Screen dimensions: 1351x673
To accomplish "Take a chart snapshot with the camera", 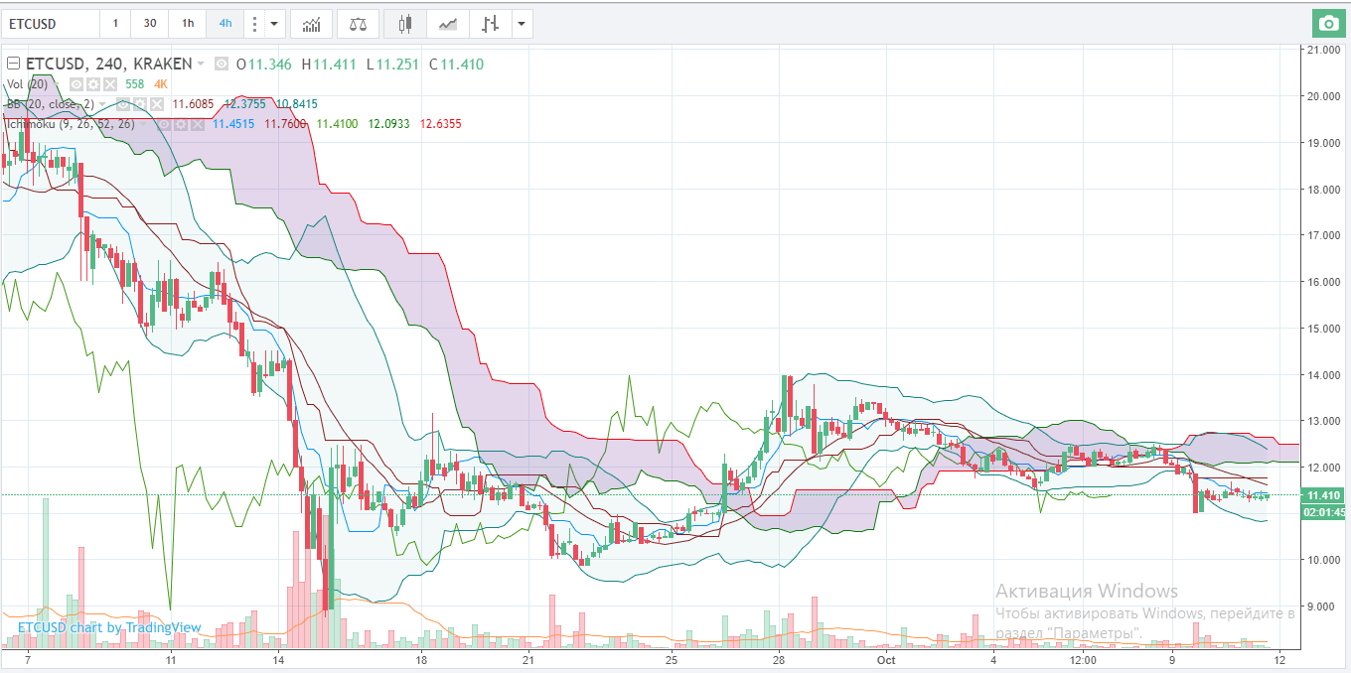I will (1326, 23).
